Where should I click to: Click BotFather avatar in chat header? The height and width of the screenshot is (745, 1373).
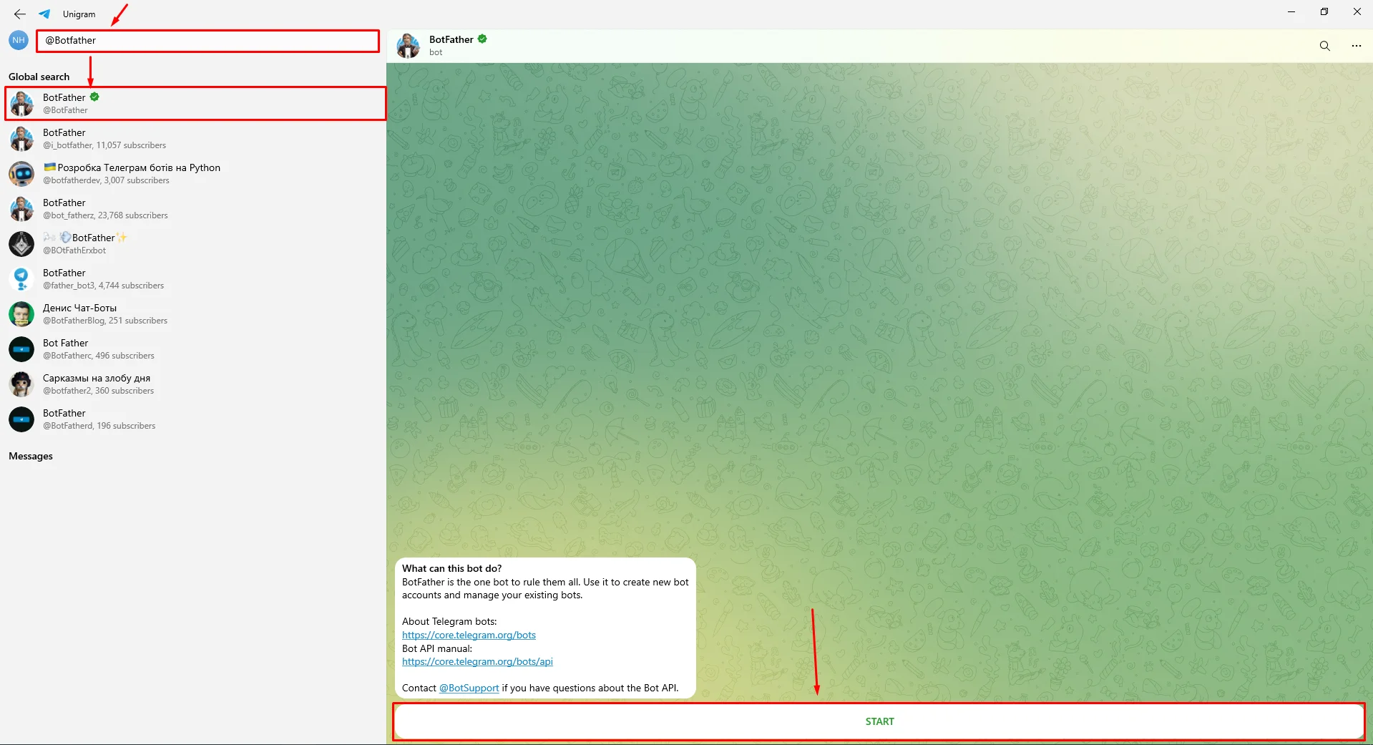(409, 46)
